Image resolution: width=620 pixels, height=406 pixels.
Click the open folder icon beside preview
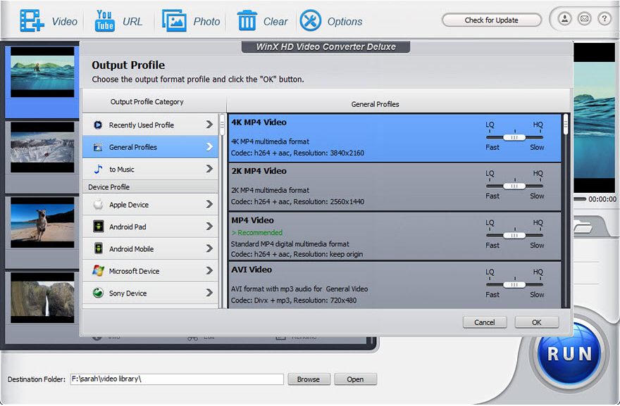583,227
